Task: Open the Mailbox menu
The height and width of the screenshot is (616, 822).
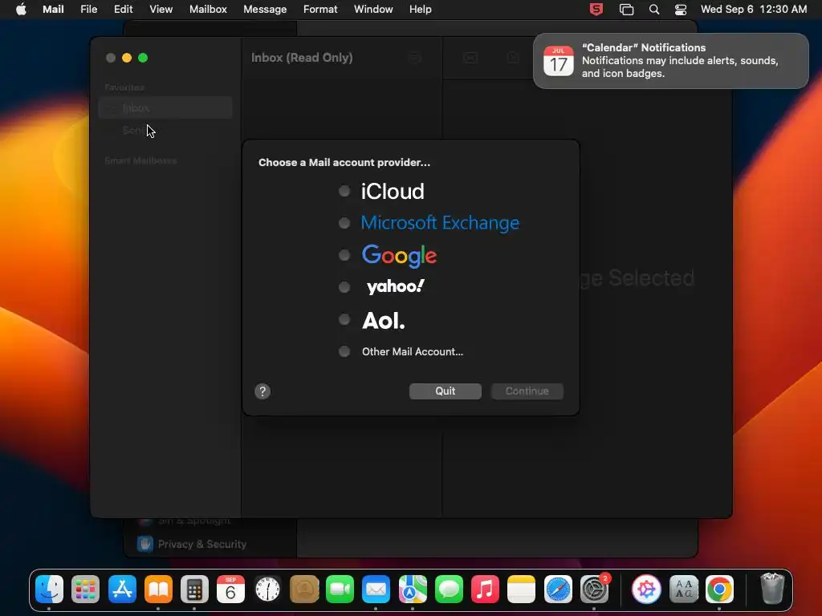Action: pyautogui.click(x=208, y=10)
